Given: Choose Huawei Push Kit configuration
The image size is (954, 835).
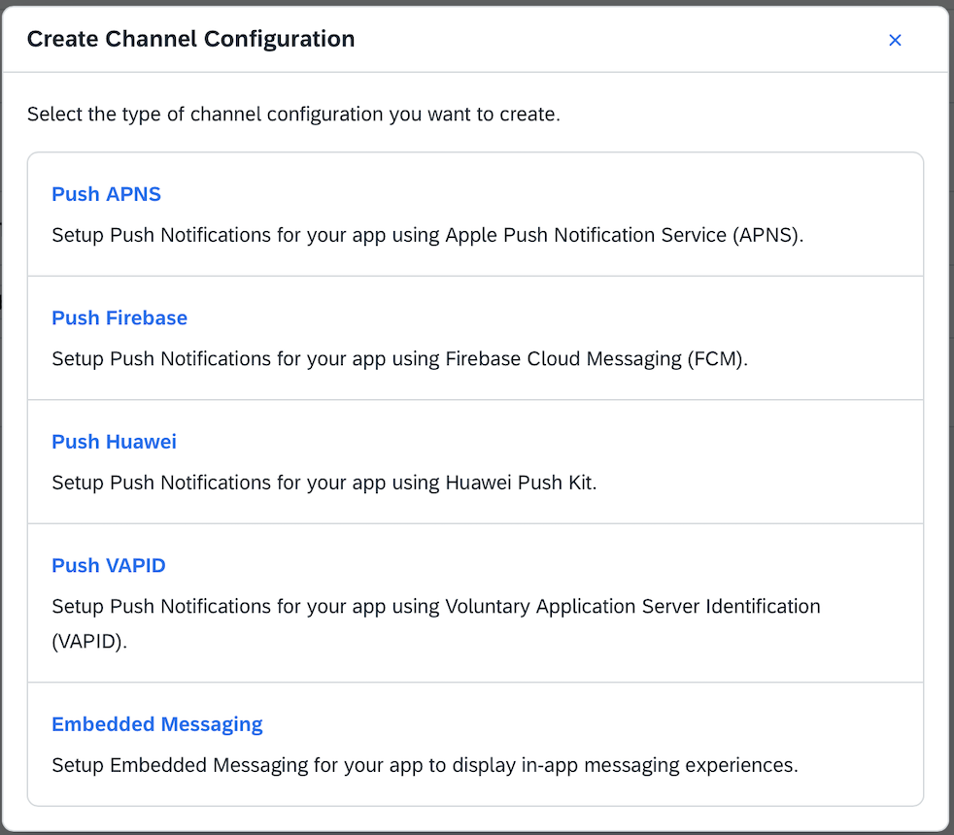Looking at the screenshot, I should click(114, 442).
